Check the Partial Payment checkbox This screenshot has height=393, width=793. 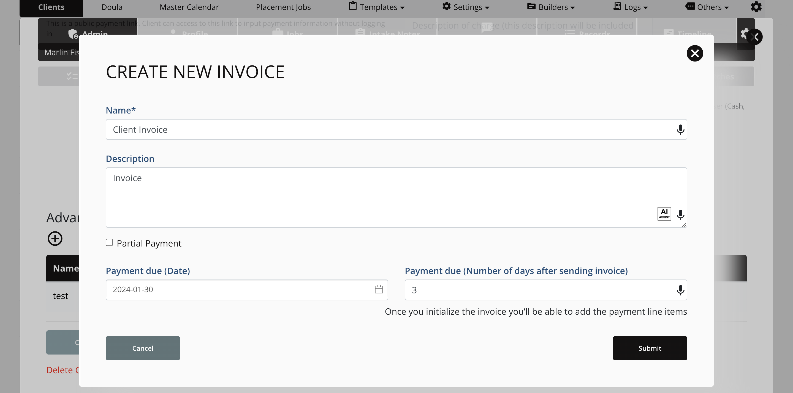[x=109, y=242]
